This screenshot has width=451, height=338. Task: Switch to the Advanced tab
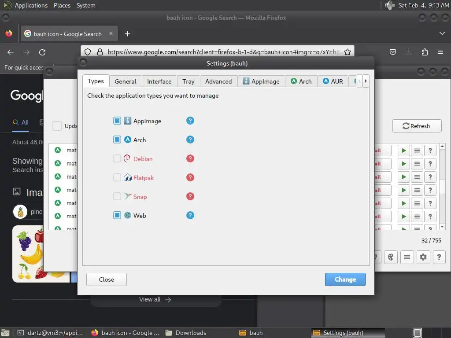pyautogui.click(x=218, y=81)
